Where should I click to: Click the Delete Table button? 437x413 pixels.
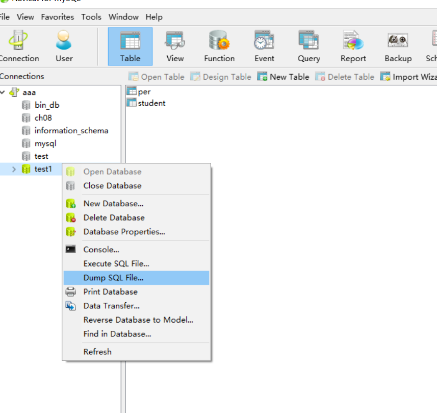point(345,77)
